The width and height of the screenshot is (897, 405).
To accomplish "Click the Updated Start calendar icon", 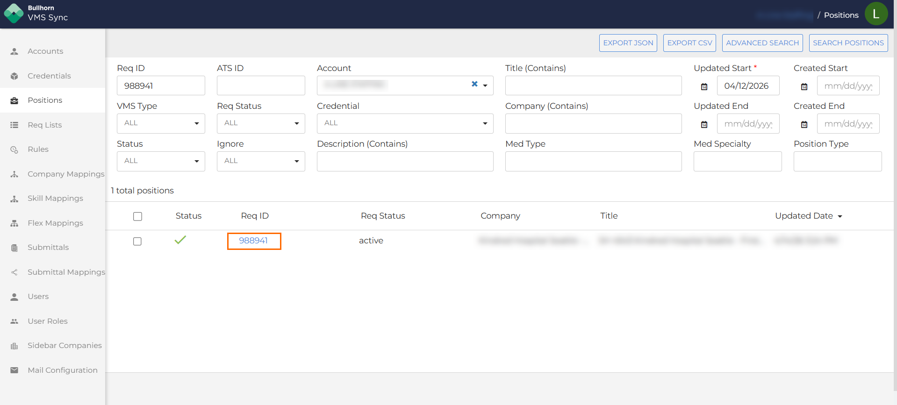I will click(x=704, y=86).
